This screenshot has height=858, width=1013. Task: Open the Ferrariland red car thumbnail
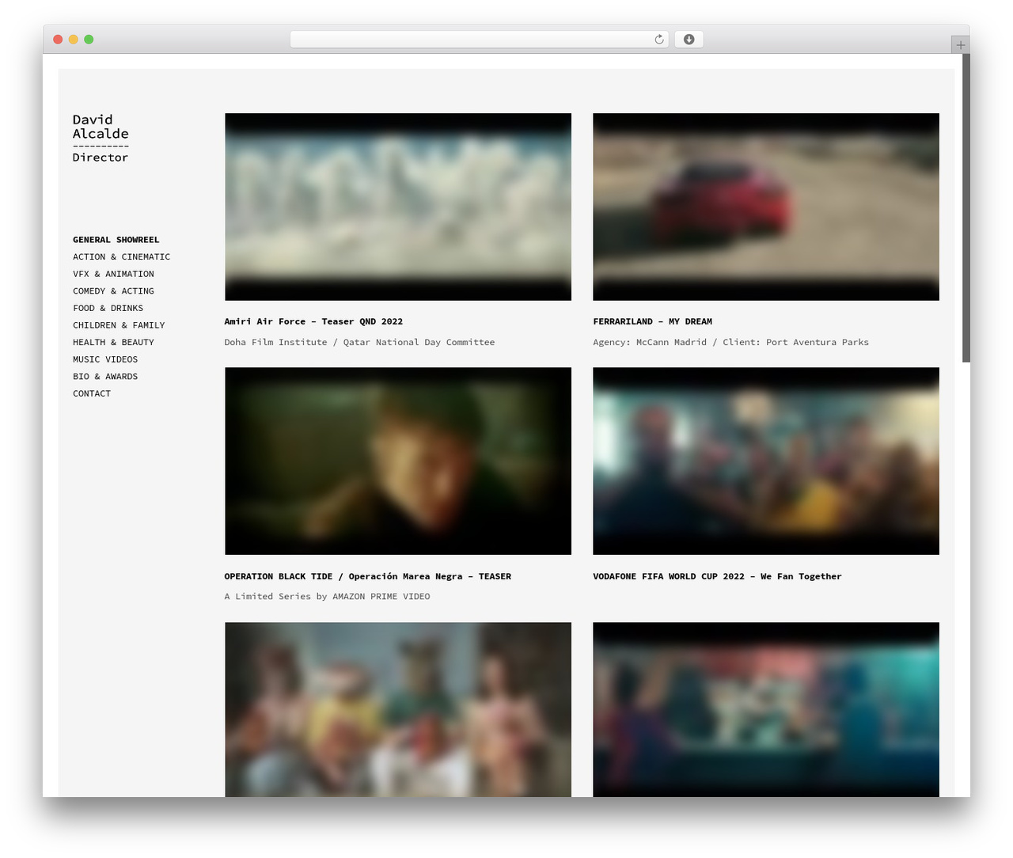pos(766,207)
